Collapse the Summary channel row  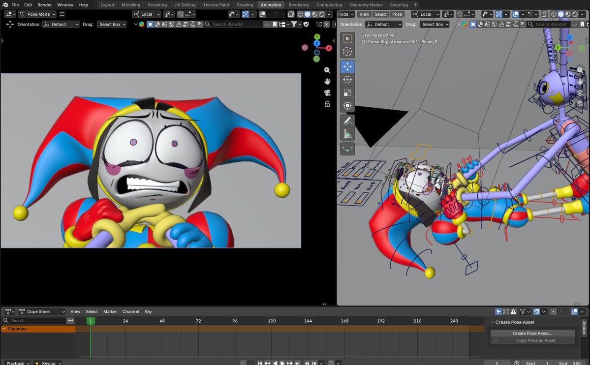click(4, 329)
